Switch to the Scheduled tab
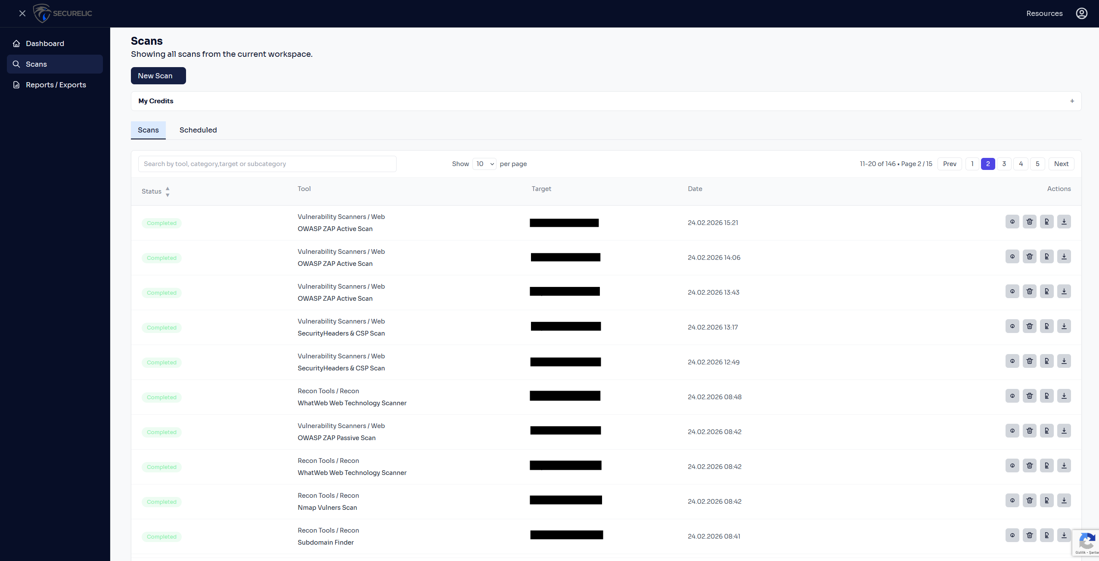Viewport: 1099px width, 561px height. [198, 130]
